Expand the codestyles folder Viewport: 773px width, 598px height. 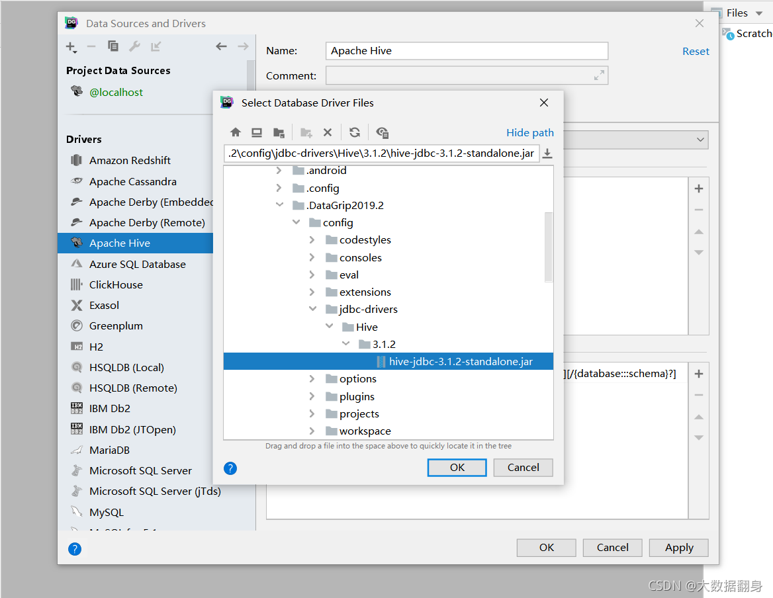click(312, 240)
